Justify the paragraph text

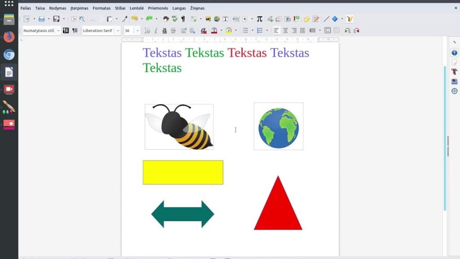tap(302, 31)
